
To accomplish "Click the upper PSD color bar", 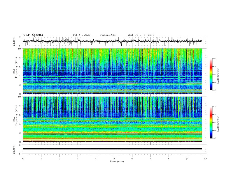I will tap(211, 74).
